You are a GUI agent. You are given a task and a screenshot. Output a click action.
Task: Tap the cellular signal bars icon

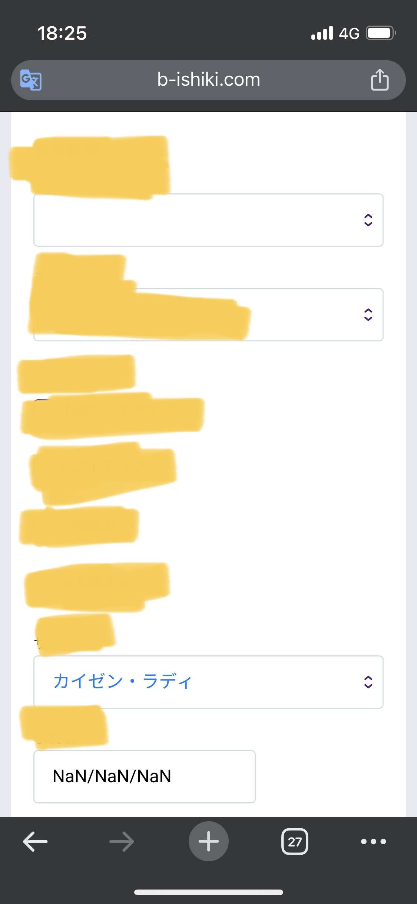click(322, 33)
